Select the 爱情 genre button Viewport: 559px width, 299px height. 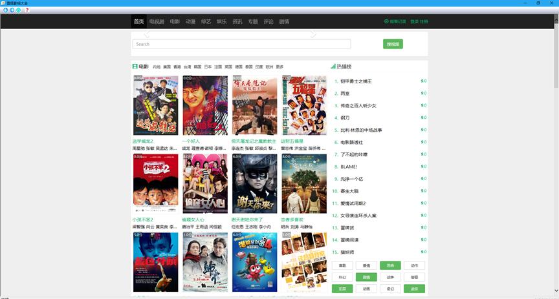point(366,265)
